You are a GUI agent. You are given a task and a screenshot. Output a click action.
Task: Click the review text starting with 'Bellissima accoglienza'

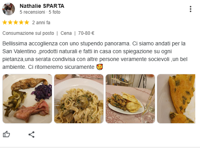95,55
